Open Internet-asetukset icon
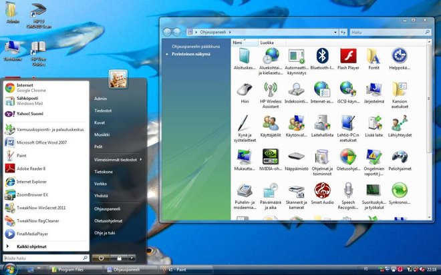The width and height of the screenshot is (441, 275). coord(322,89)
